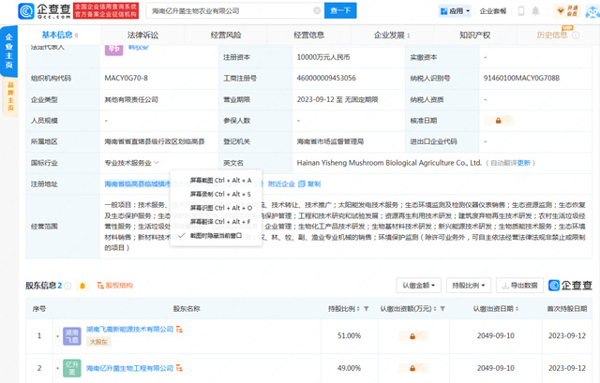Click the 查一下 search button
This screenshot has width=600, height=383.
point(340,10)
